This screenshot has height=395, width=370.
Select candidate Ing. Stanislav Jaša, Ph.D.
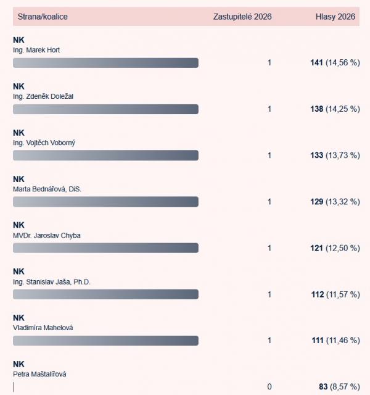(x=52, y=281)
